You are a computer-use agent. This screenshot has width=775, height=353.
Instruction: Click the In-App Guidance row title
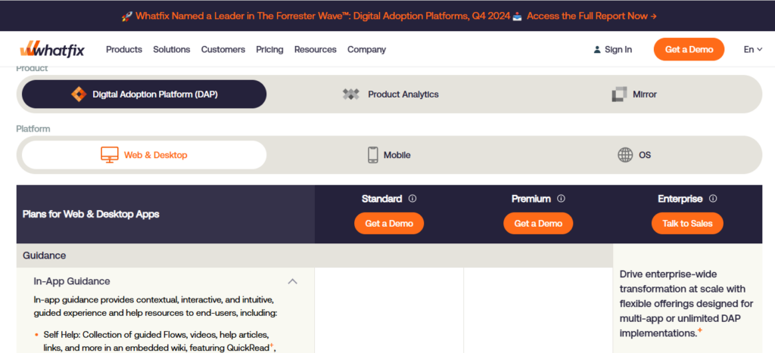point(72,281)
